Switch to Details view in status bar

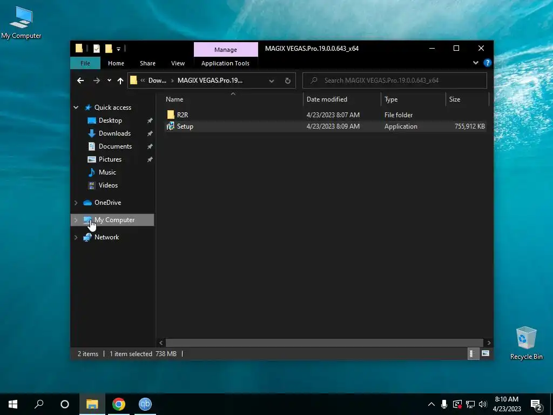point(472,353)
